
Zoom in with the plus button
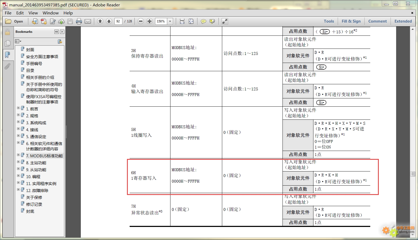tap(150, 21)
